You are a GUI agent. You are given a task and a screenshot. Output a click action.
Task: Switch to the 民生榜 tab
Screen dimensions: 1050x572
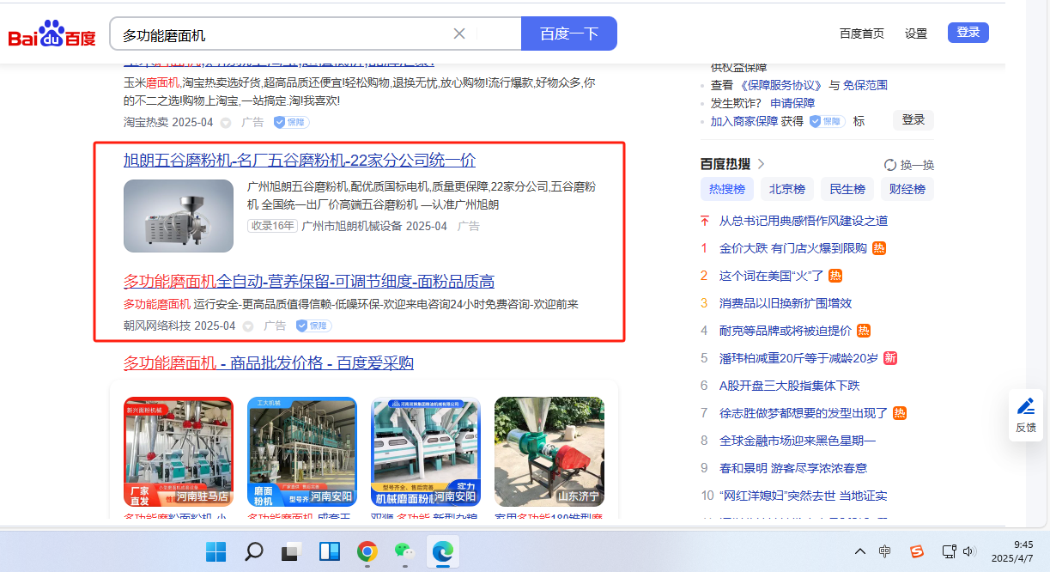point(847,190)
